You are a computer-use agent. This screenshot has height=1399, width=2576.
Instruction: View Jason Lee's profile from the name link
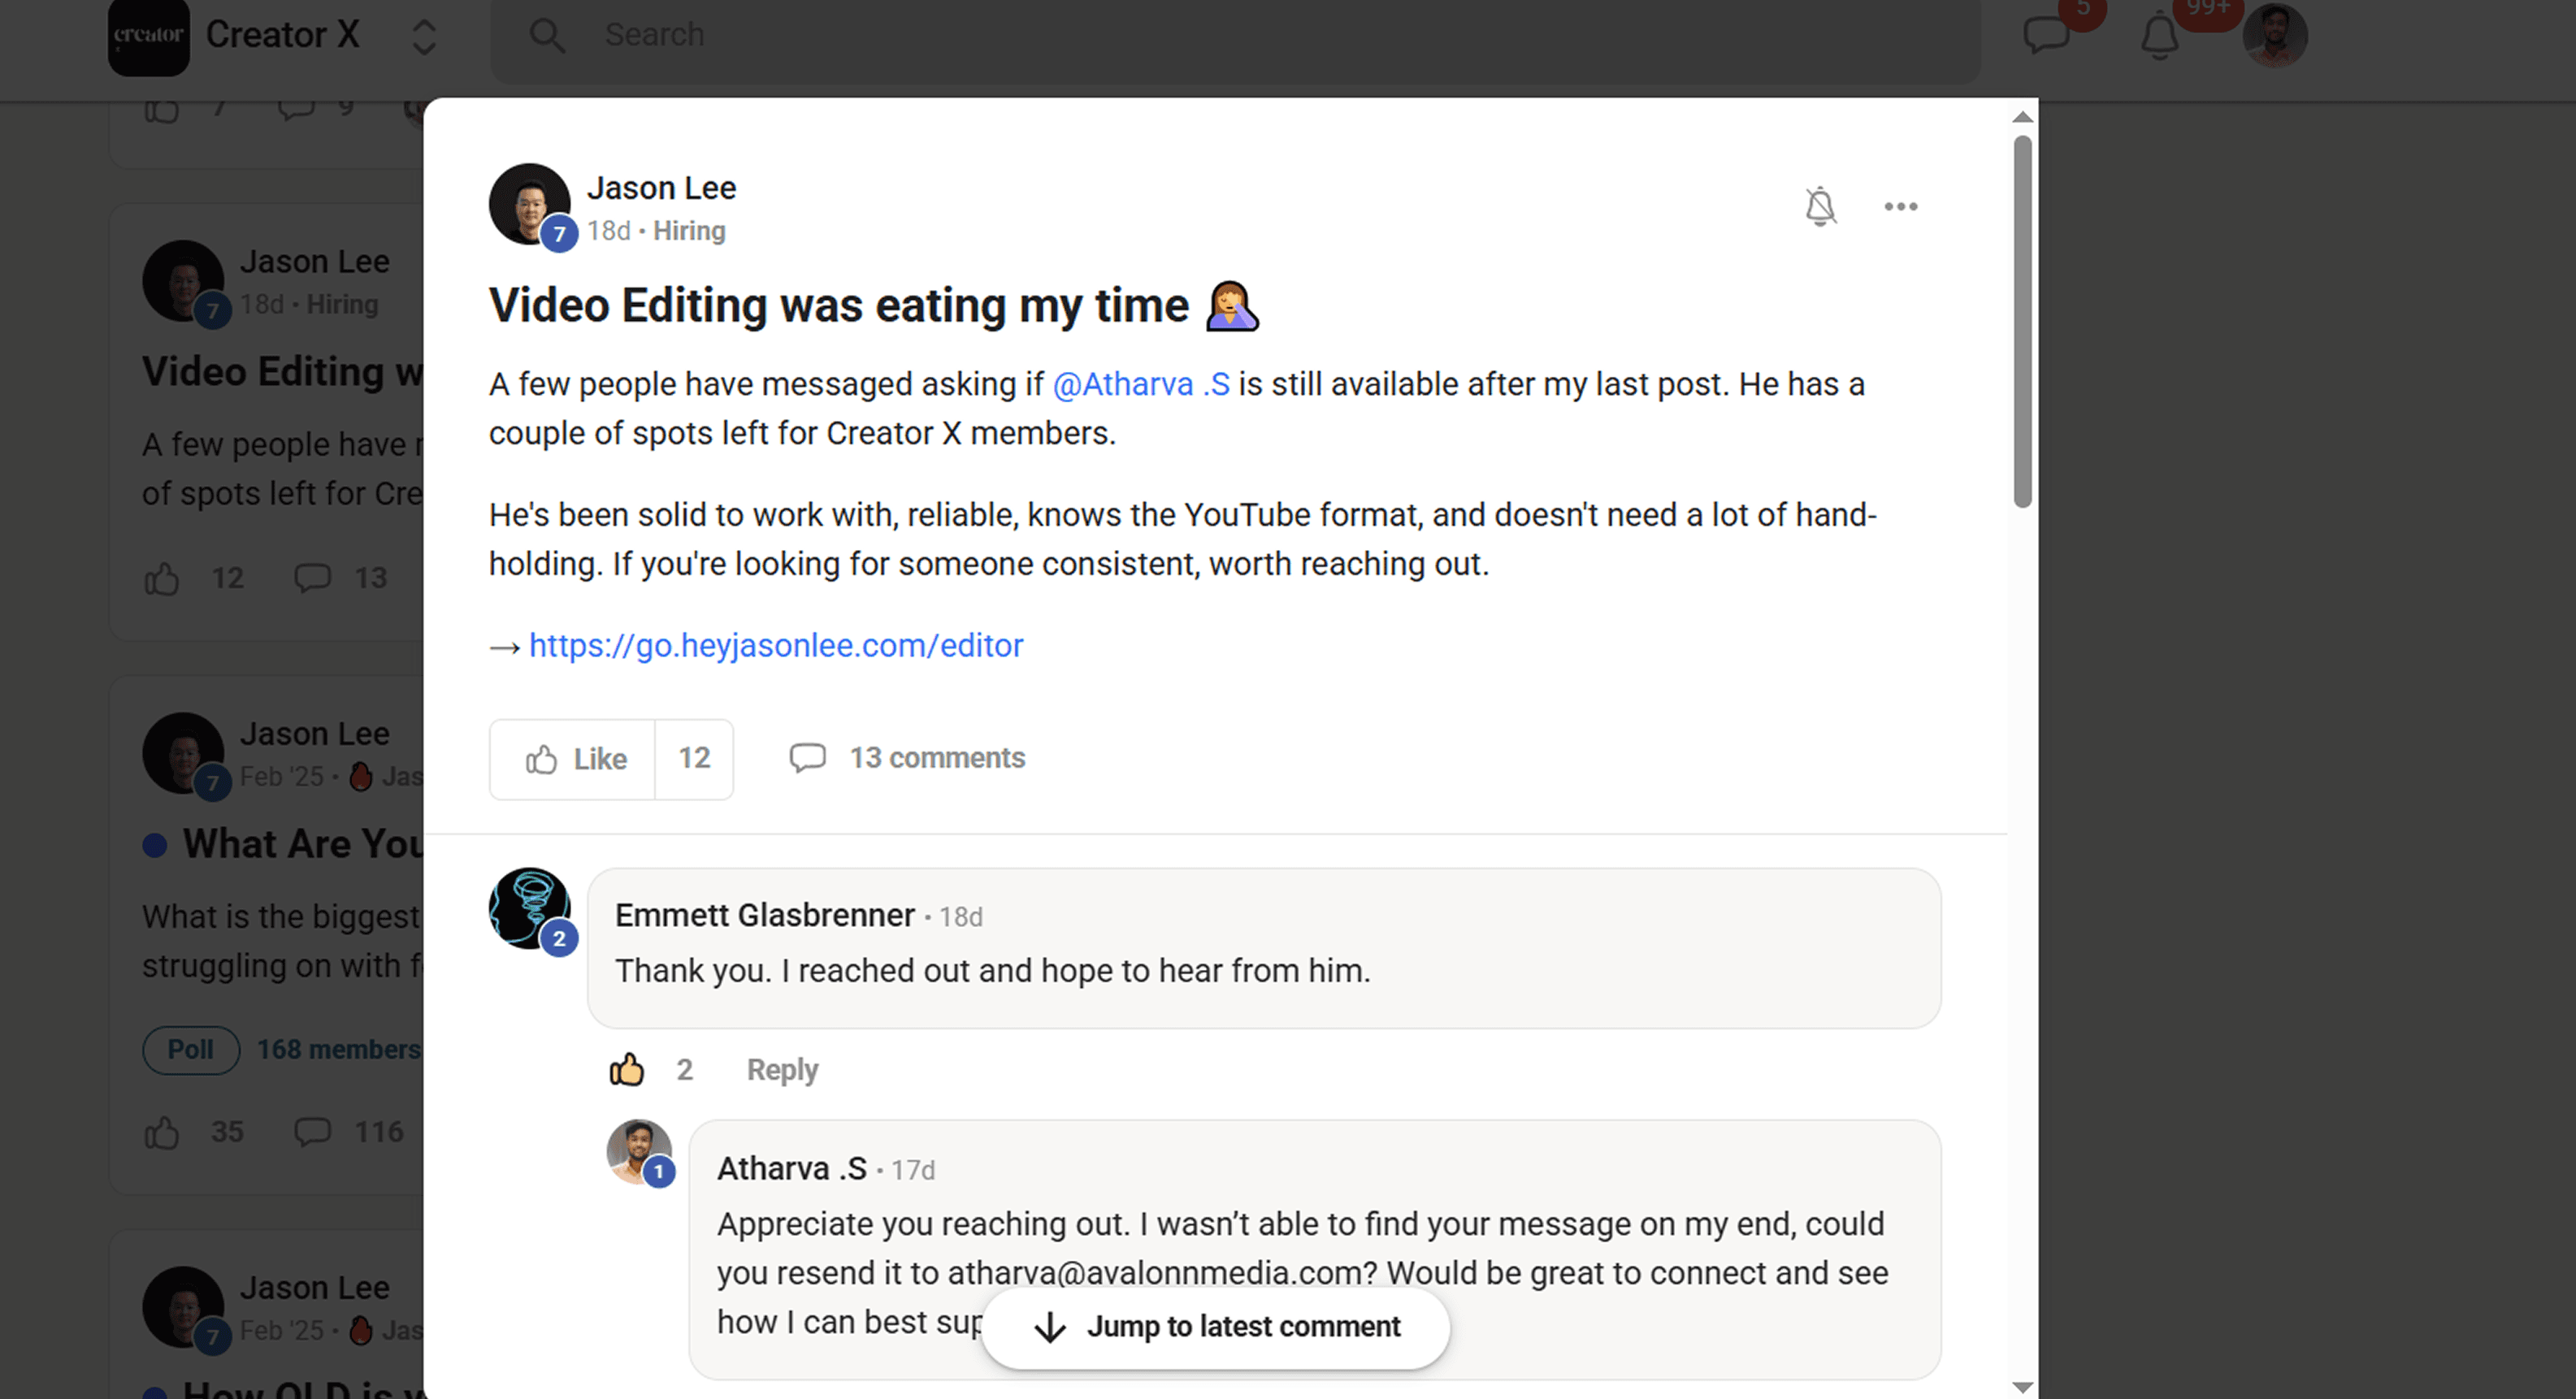click(x=661, y=188)
